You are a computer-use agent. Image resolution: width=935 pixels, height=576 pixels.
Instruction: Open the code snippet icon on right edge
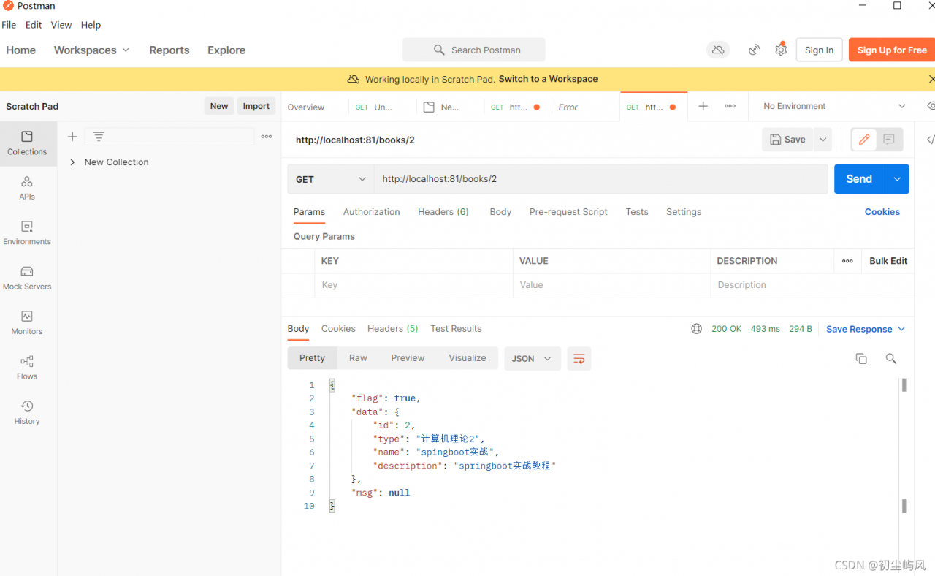click(930, 139)
